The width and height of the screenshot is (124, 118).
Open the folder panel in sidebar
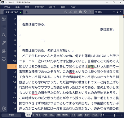pyautogui.click(x=4, y=19)
